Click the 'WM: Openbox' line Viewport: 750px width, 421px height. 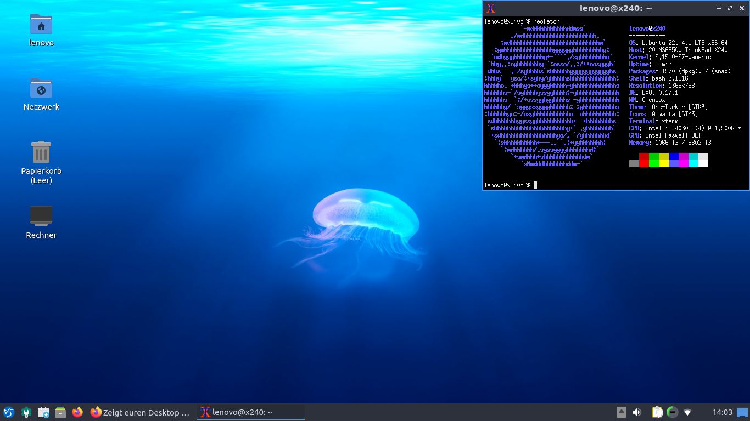click(647, 100)
